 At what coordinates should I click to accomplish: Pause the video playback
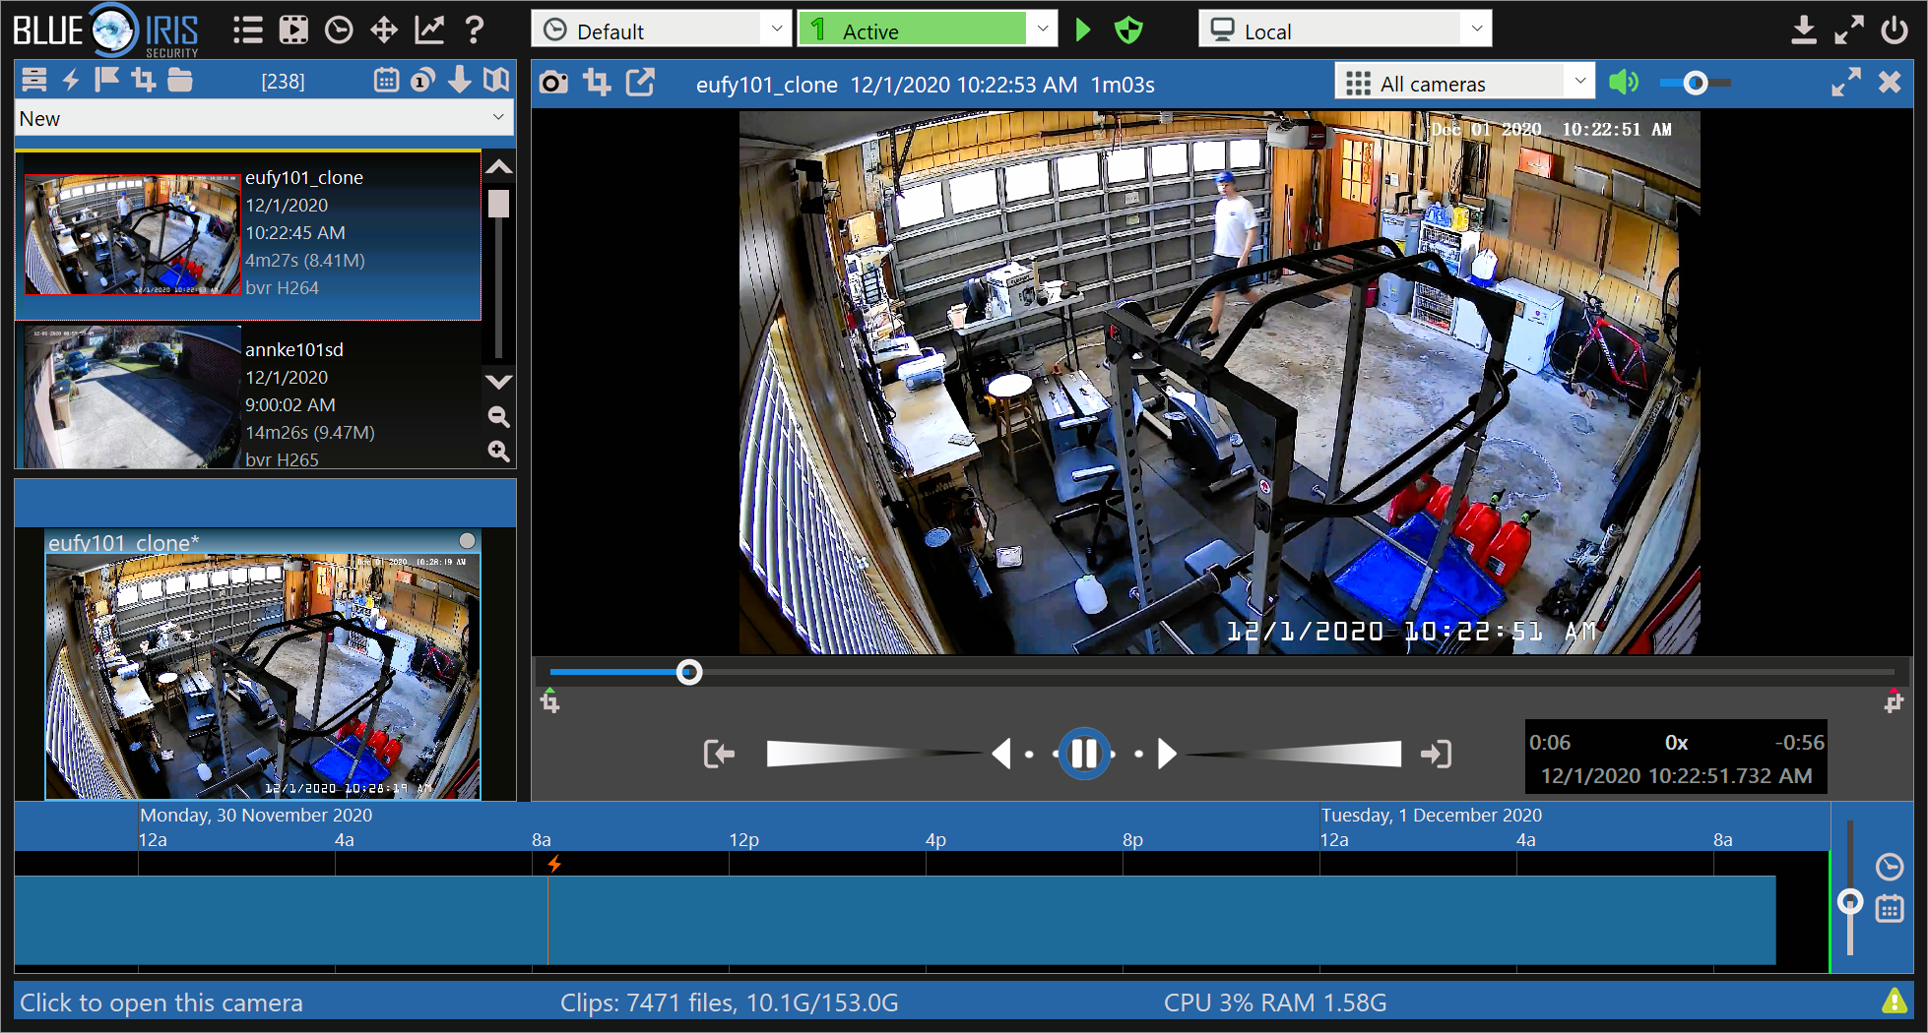(x=1083, y=755)
